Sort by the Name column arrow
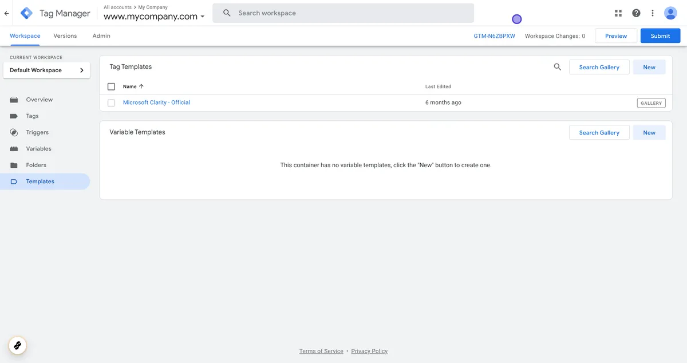The image size is (687, 363). (141, 86)
